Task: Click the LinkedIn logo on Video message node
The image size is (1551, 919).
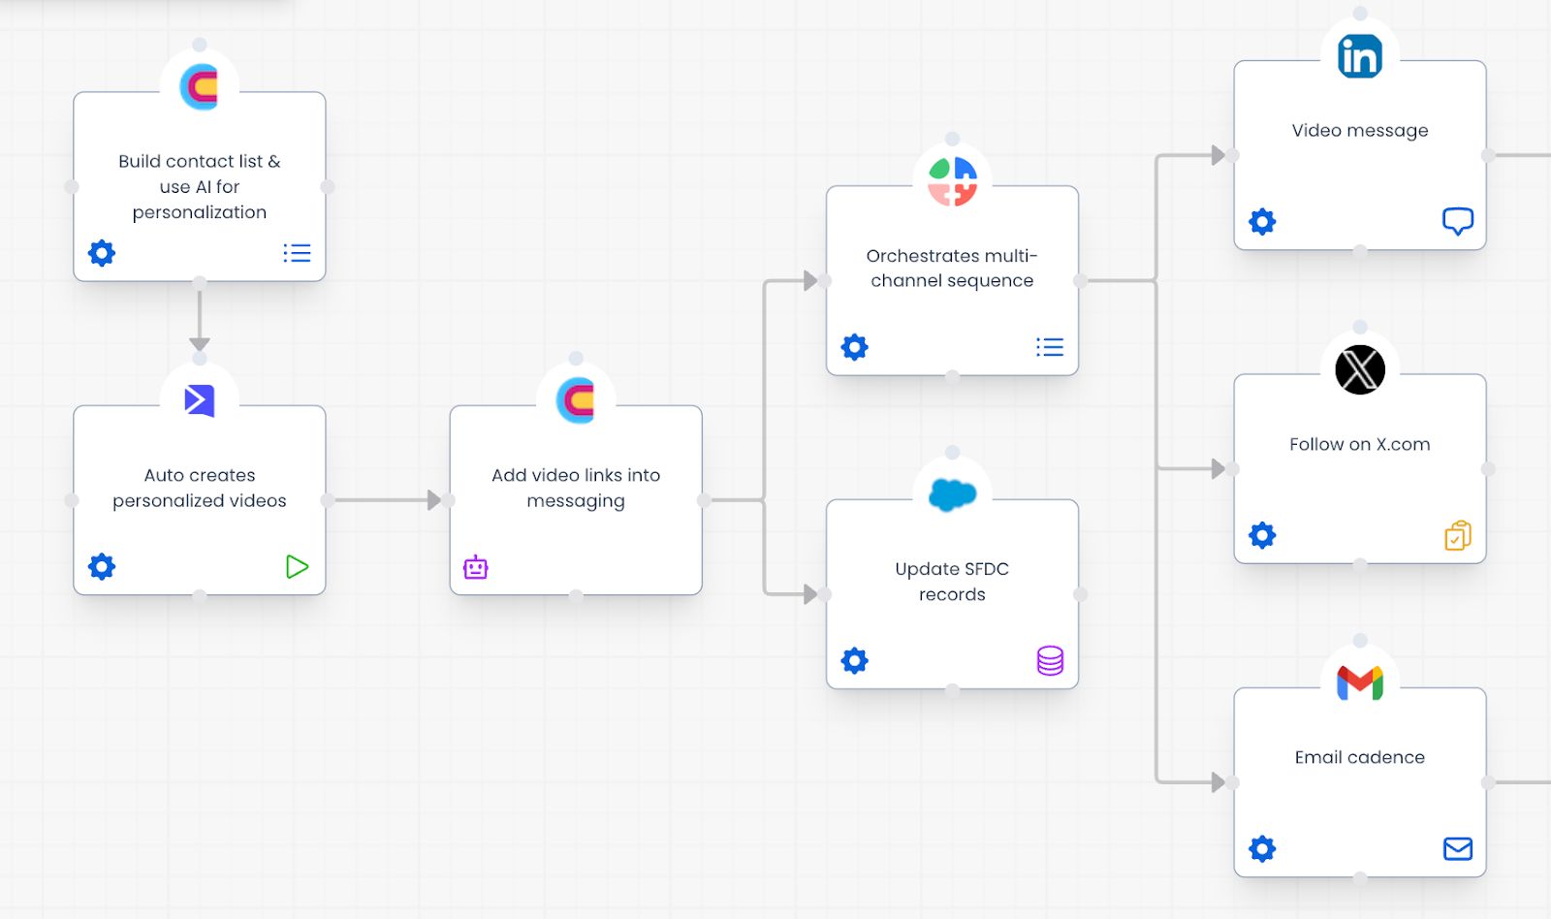Action: coord(1359,56)
